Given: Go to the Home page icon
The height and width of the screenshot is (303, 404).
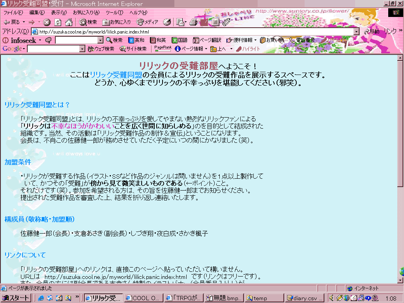Looking at the screenshot, I should click(x=69, y=22).
